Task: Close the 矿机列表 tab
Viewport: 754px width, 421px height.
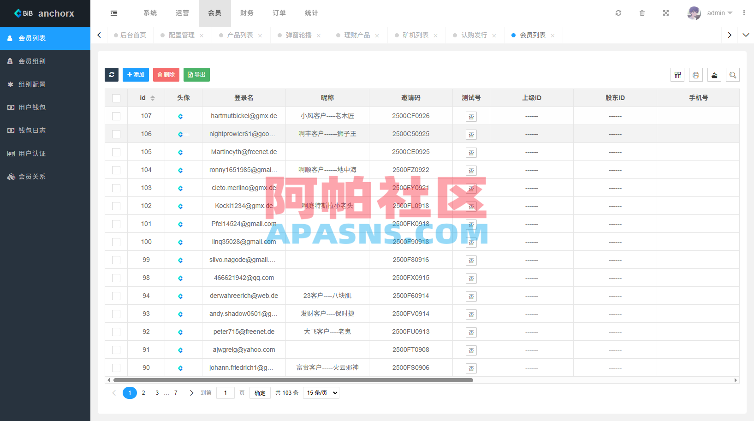Action: pos(435,36)
